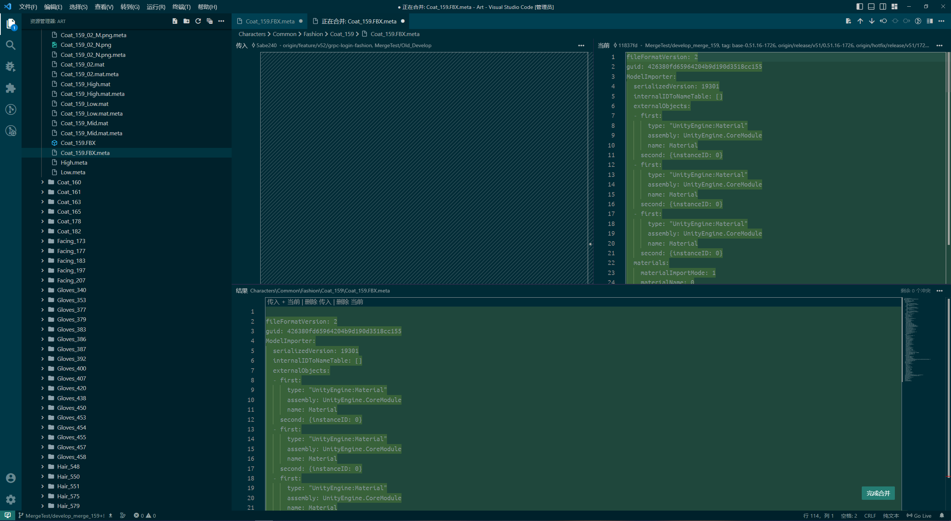951x521 pixels.
Task: Create a new file in the ART explorer
Action: click(x=175, y=21)
